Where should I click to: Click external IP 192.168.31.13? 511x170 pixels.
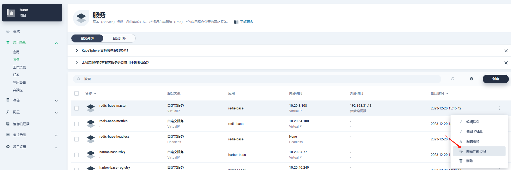click(361, 106)
